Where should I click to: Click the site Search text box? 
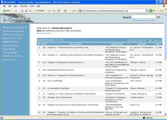[144, 17]
